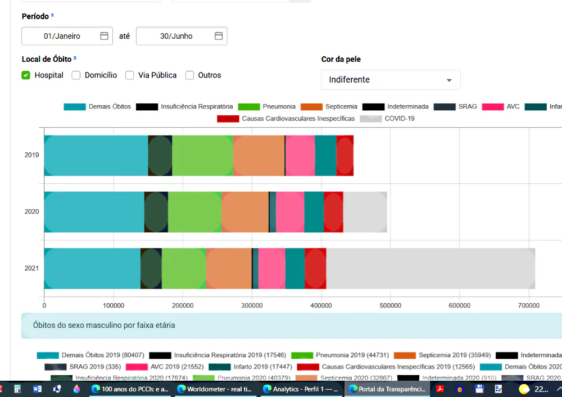Open the end date calendar icon

point(219,36)
